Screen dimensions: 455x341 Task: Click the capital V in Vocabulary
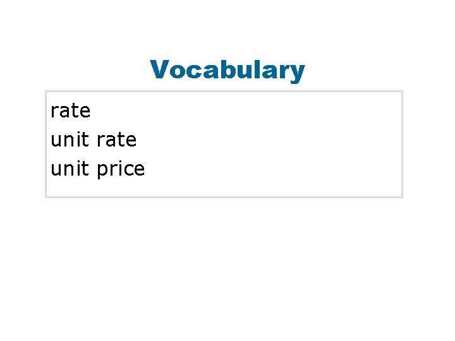pos(159,69)
